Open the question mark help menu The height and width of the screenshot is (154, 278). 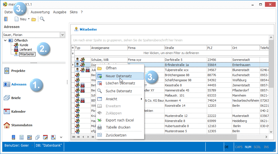82,12
